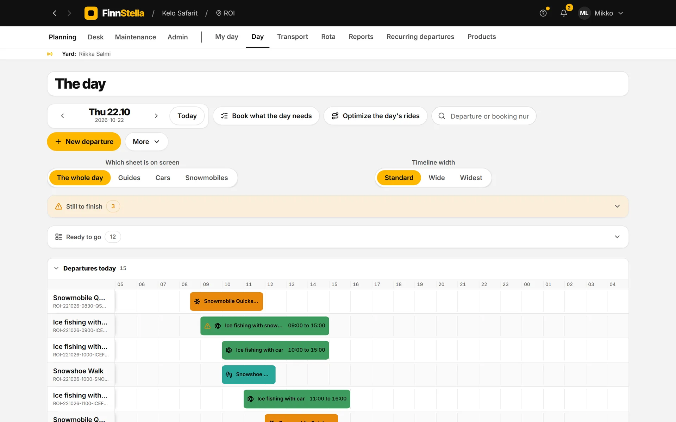Click the Riikka Salmi yard name

95,54
